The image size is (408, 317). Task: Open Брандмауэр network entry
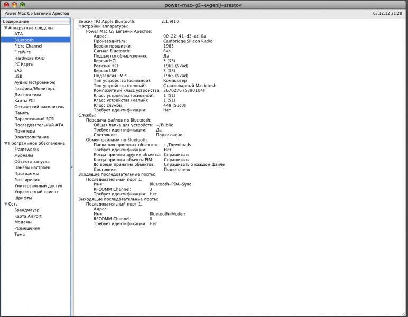pos(27,210)
